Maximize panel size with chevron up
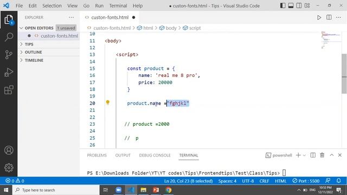Viewport: 347px width, 195px height. (x=331, y=155)
